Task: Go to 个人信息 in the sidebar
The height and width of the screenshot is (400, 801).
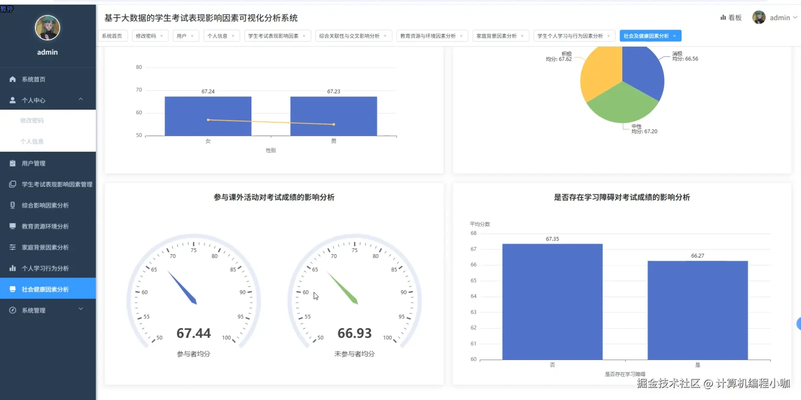Action: pos(32,141)
